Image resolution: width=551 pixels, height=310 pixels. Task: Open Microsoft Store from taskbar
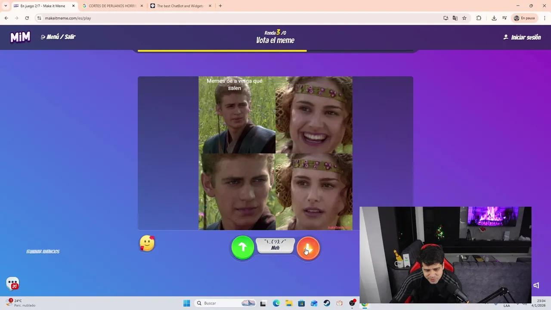(301, 303)
